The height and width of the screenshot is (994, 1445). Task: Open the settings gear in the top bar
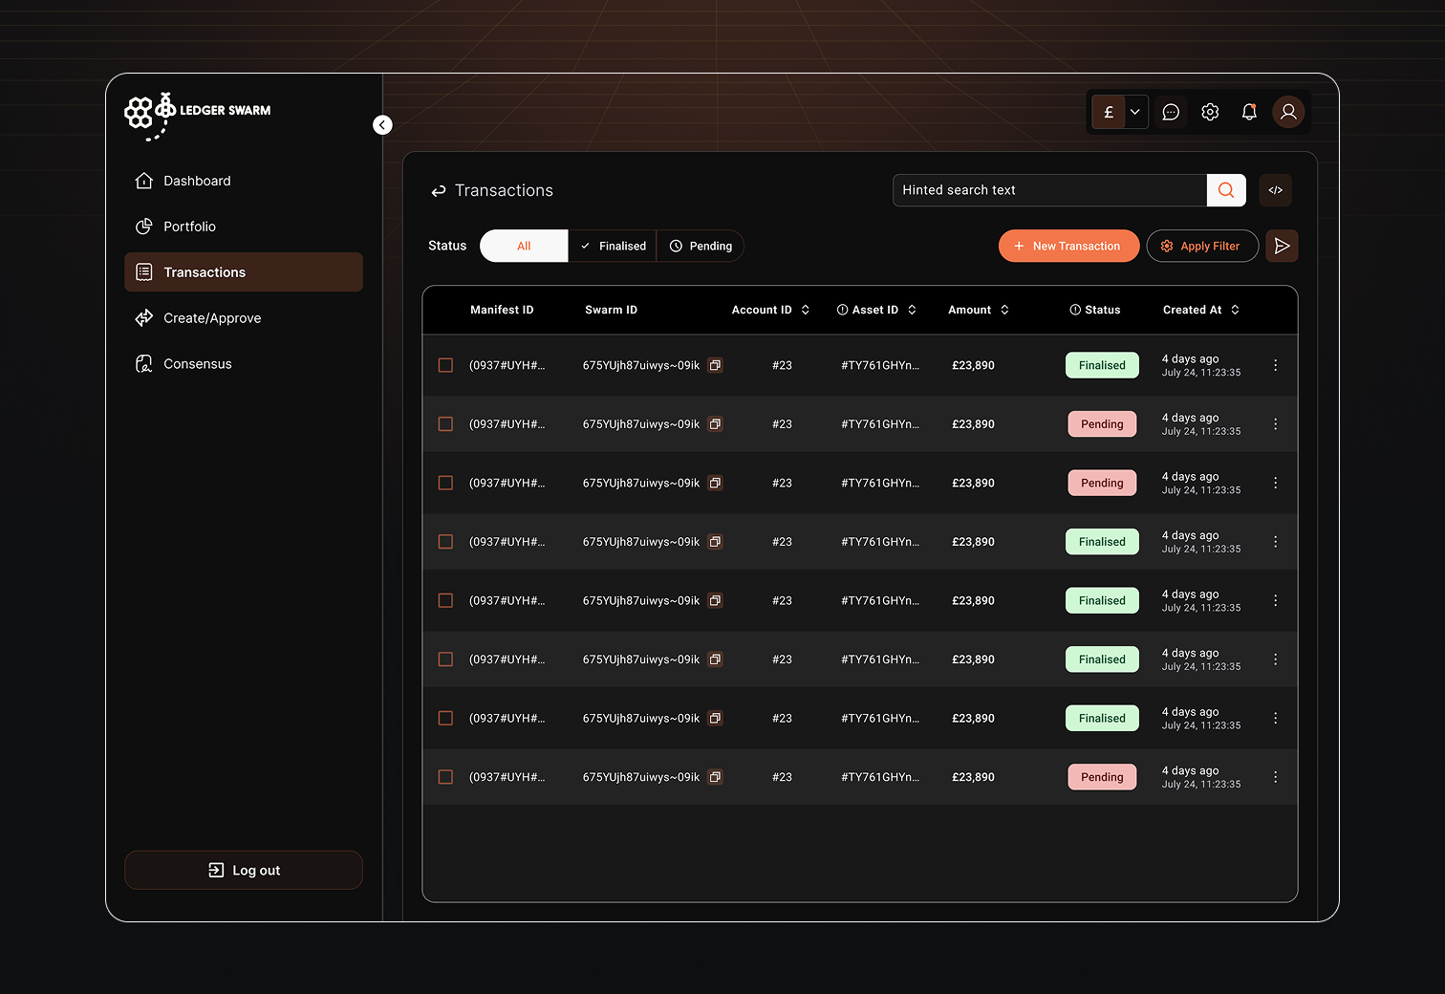(x=1210, y=112)
